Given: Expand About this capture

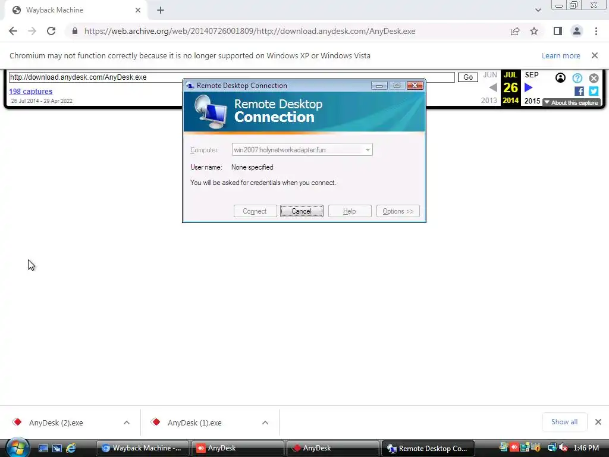Looking at the screenshot, I should point(572,102).
